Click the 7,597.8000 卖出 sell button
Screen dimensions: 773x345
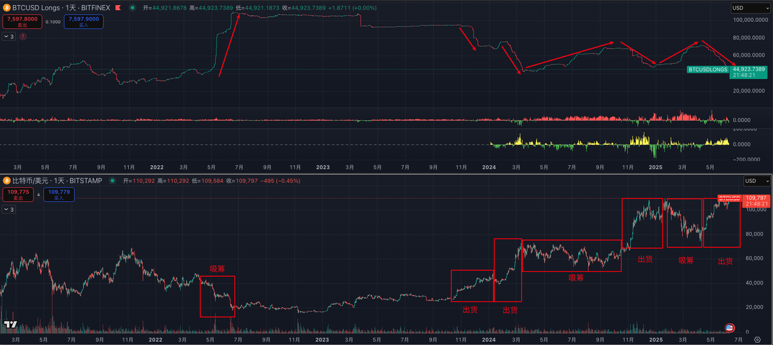coord(23,21)
